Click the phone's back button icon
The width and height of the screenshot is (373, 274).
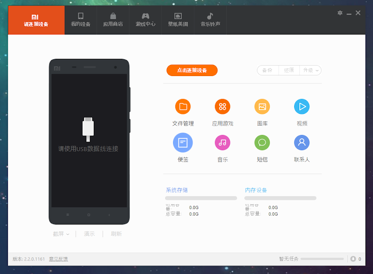[109, 215]
